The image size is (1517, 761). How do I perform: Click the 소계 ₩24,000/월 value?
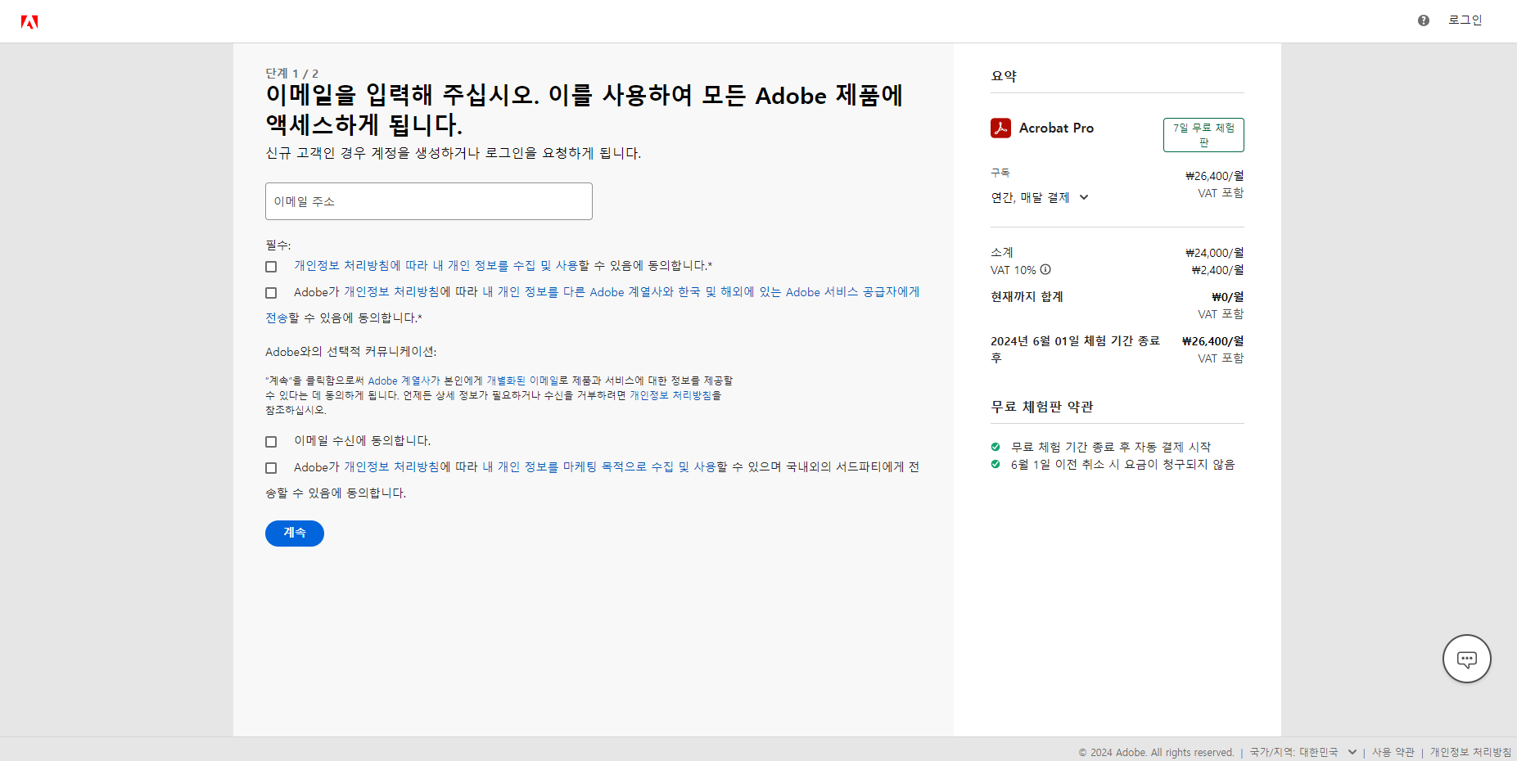point(1214,253)
